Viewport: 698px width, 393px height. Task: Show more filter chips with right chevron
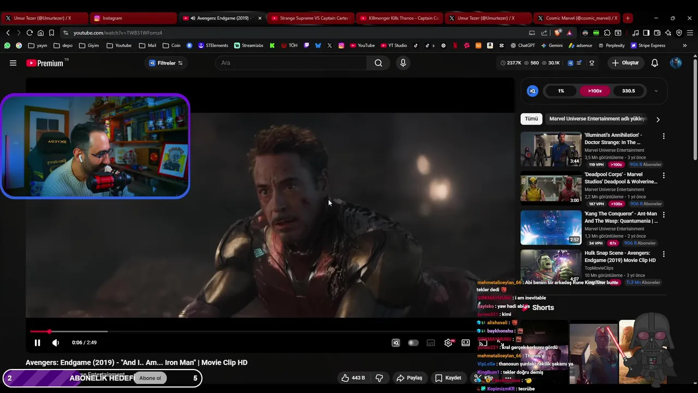tap(658, 119)
